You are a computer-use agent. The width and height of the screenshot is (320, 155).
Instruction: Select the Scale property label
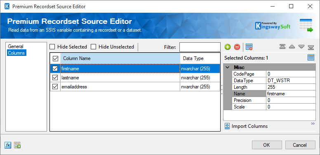[249, 107]
